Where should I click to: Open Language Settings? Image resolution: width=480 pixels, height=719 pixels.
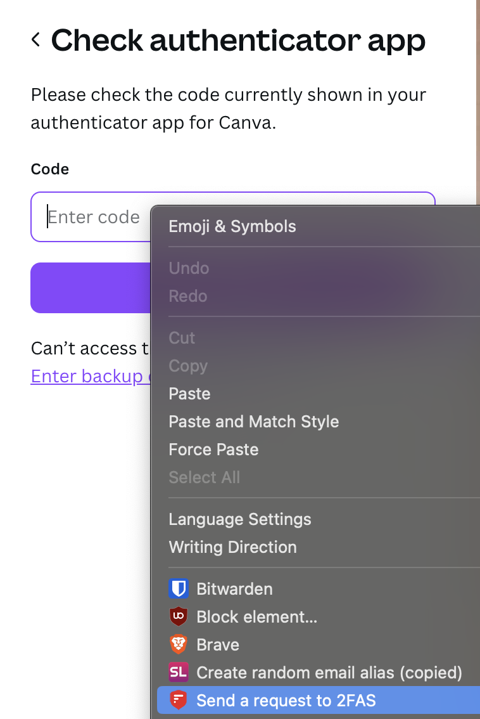click(x=239, y=519)
